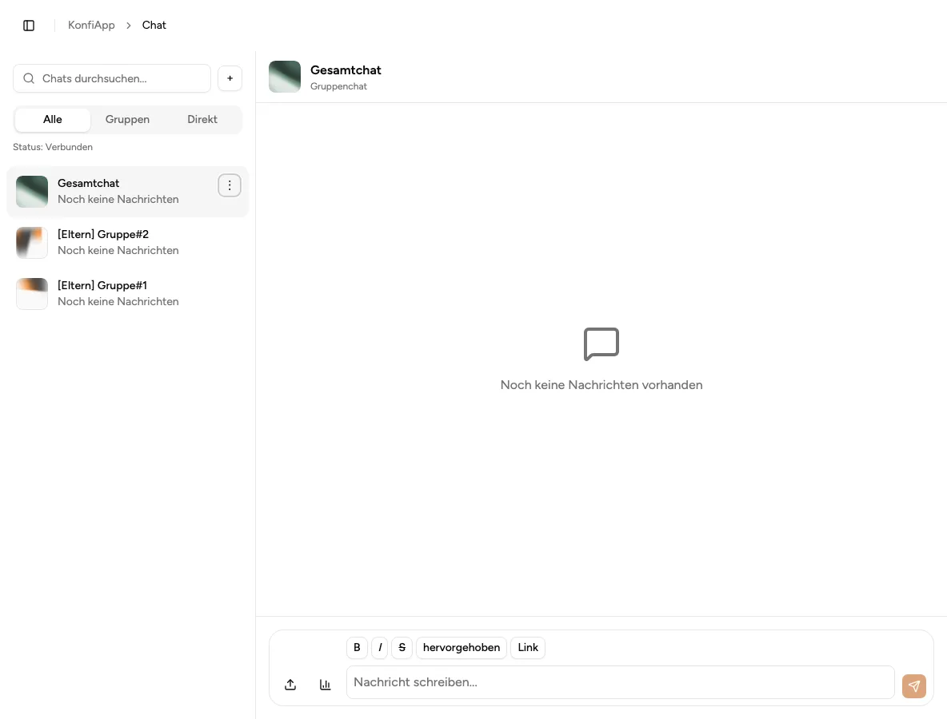Switch to the Gruppen tab
The image size is (947, 719).
(127, 119)
